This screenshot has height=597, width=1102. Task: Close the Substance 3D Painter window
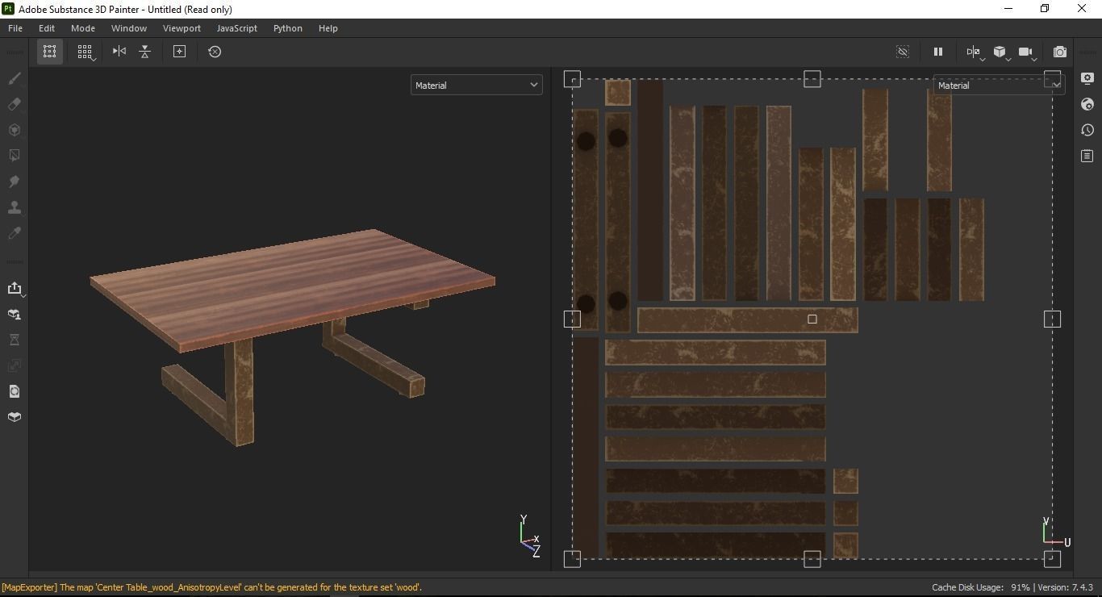click(x=1082, y=9)
